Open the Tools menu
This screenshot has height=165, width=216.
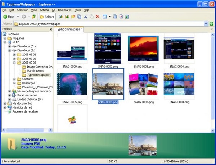[x=77, y=10]
